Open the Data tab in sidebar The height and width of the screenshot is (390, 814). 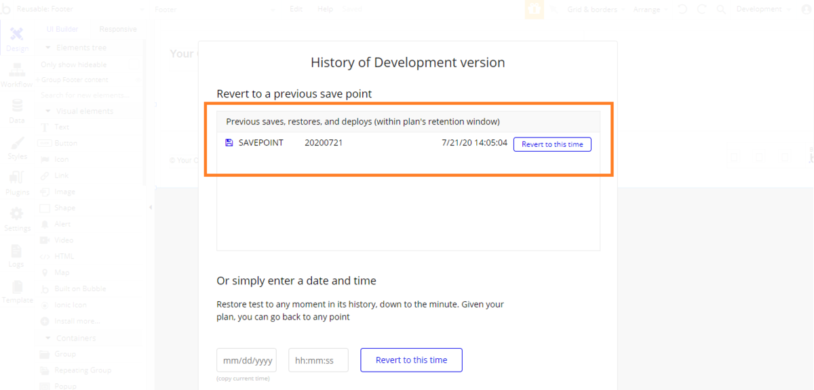point(17,111)
